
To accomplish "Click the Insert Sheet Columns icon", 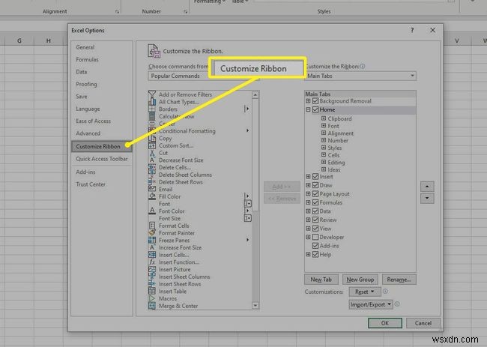I will coord(152,277).
